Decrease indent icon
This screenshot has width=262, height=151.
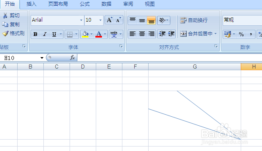coord(162,34)
